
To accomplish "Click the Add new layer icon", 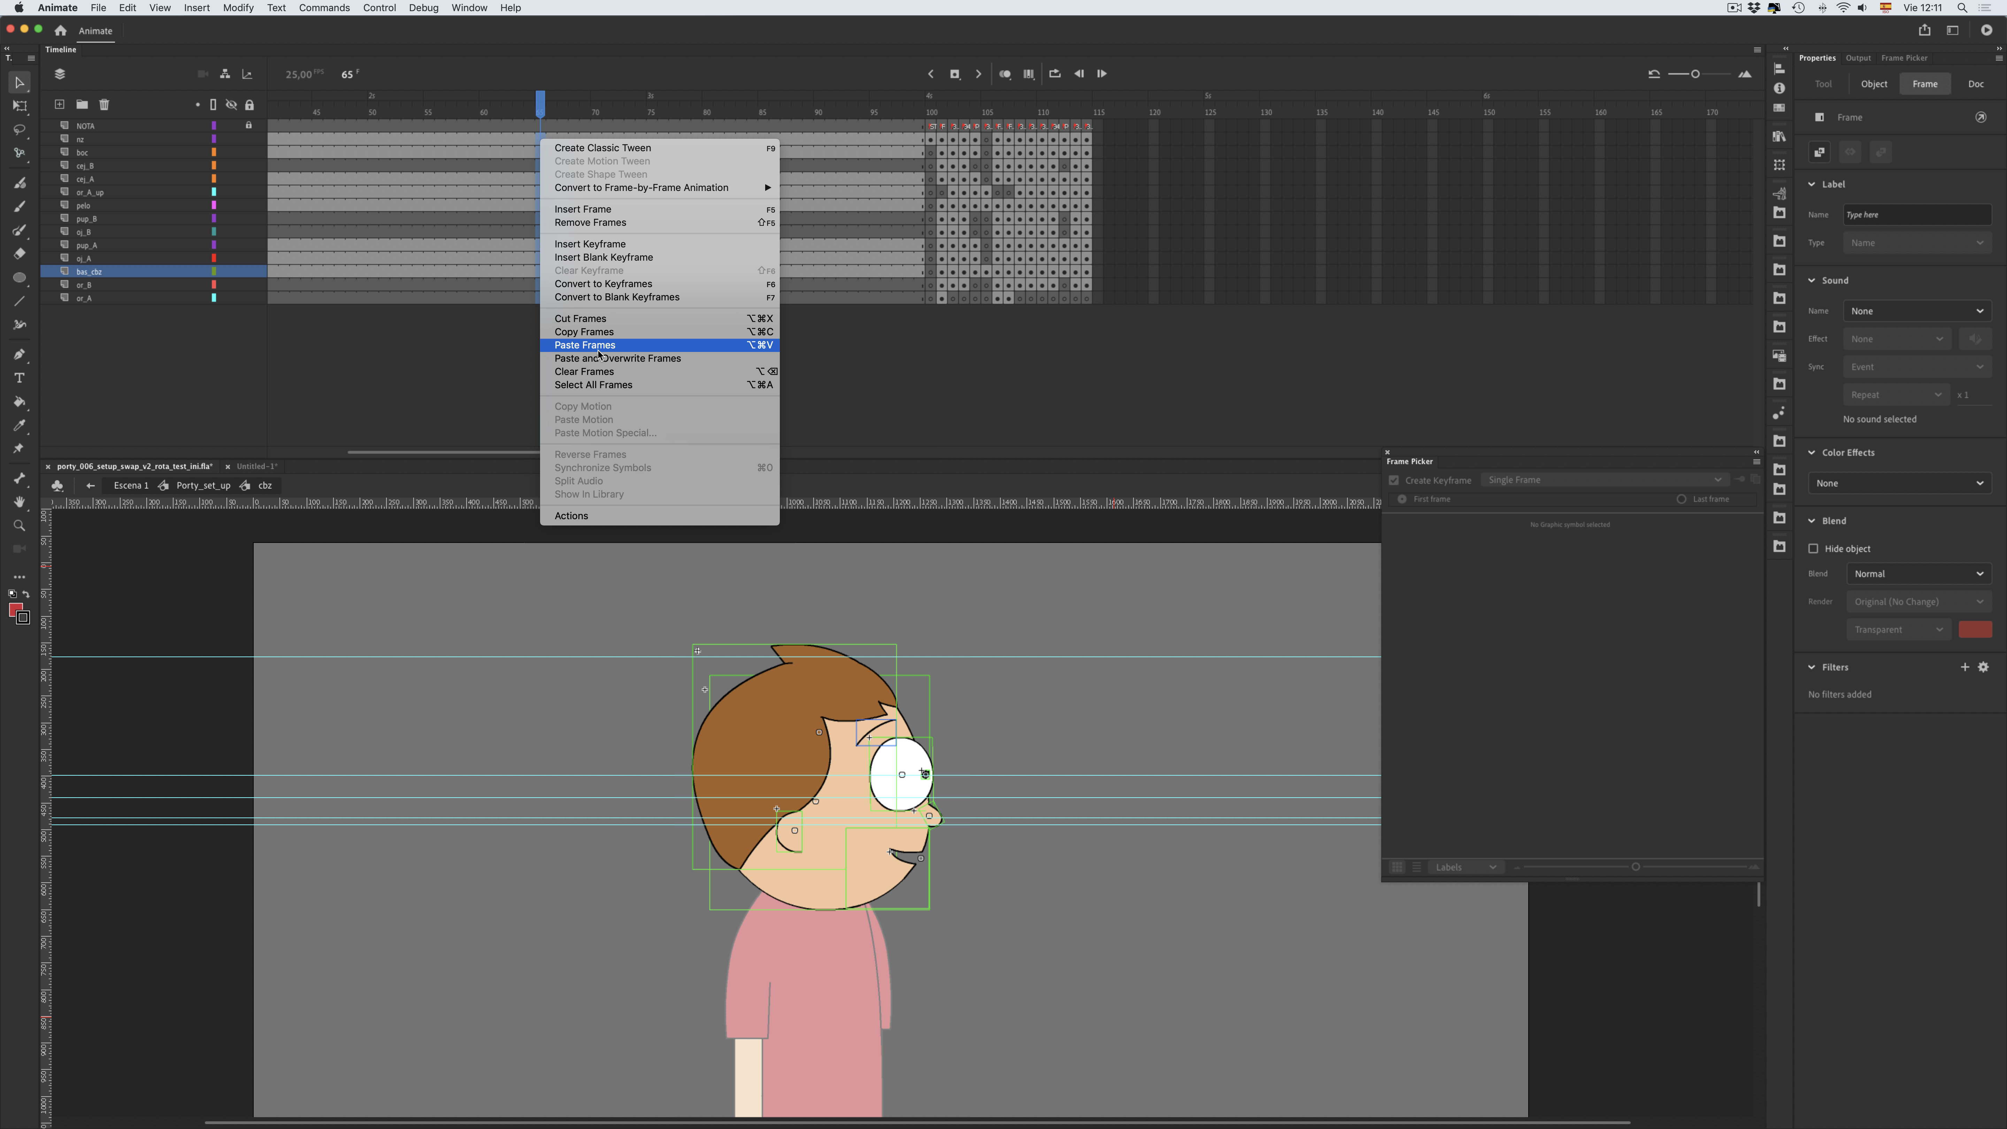I will point(59,105).
